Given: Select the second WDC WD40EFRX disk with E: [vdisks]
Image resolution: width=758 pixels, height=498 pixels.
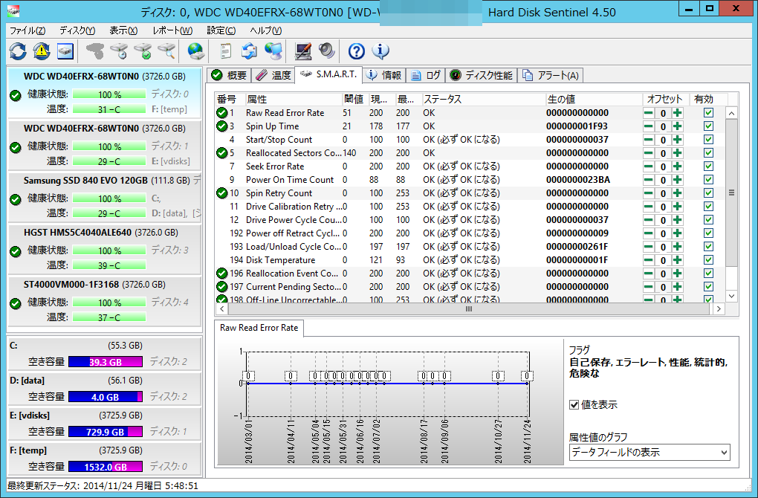Looking at the screenshot, I should point(105,144).
